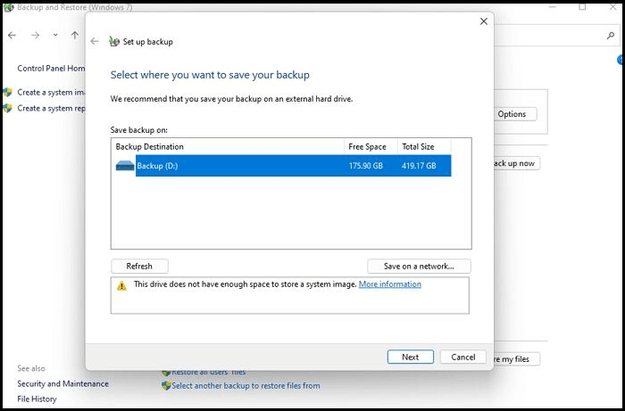Close the Set up backup dialog
The height and width of the screenshot is (411, 625).
(484, 21)
